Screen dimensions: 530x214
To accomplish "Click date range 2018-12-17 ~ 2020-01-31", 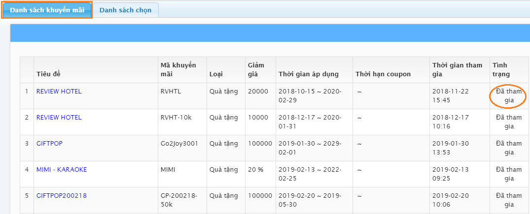I will pos(310,122).
